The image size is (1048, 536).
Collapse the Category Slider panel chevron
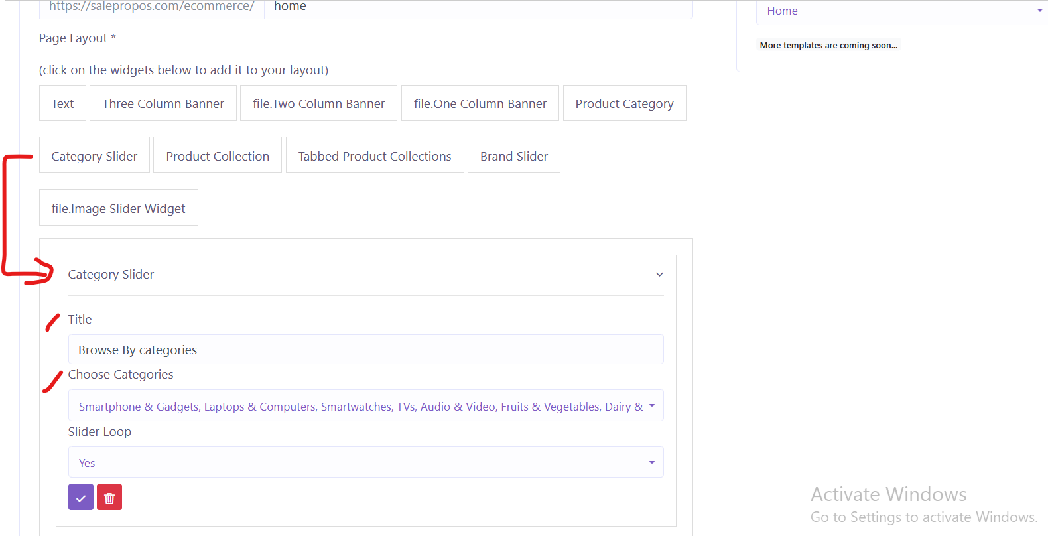659,275
